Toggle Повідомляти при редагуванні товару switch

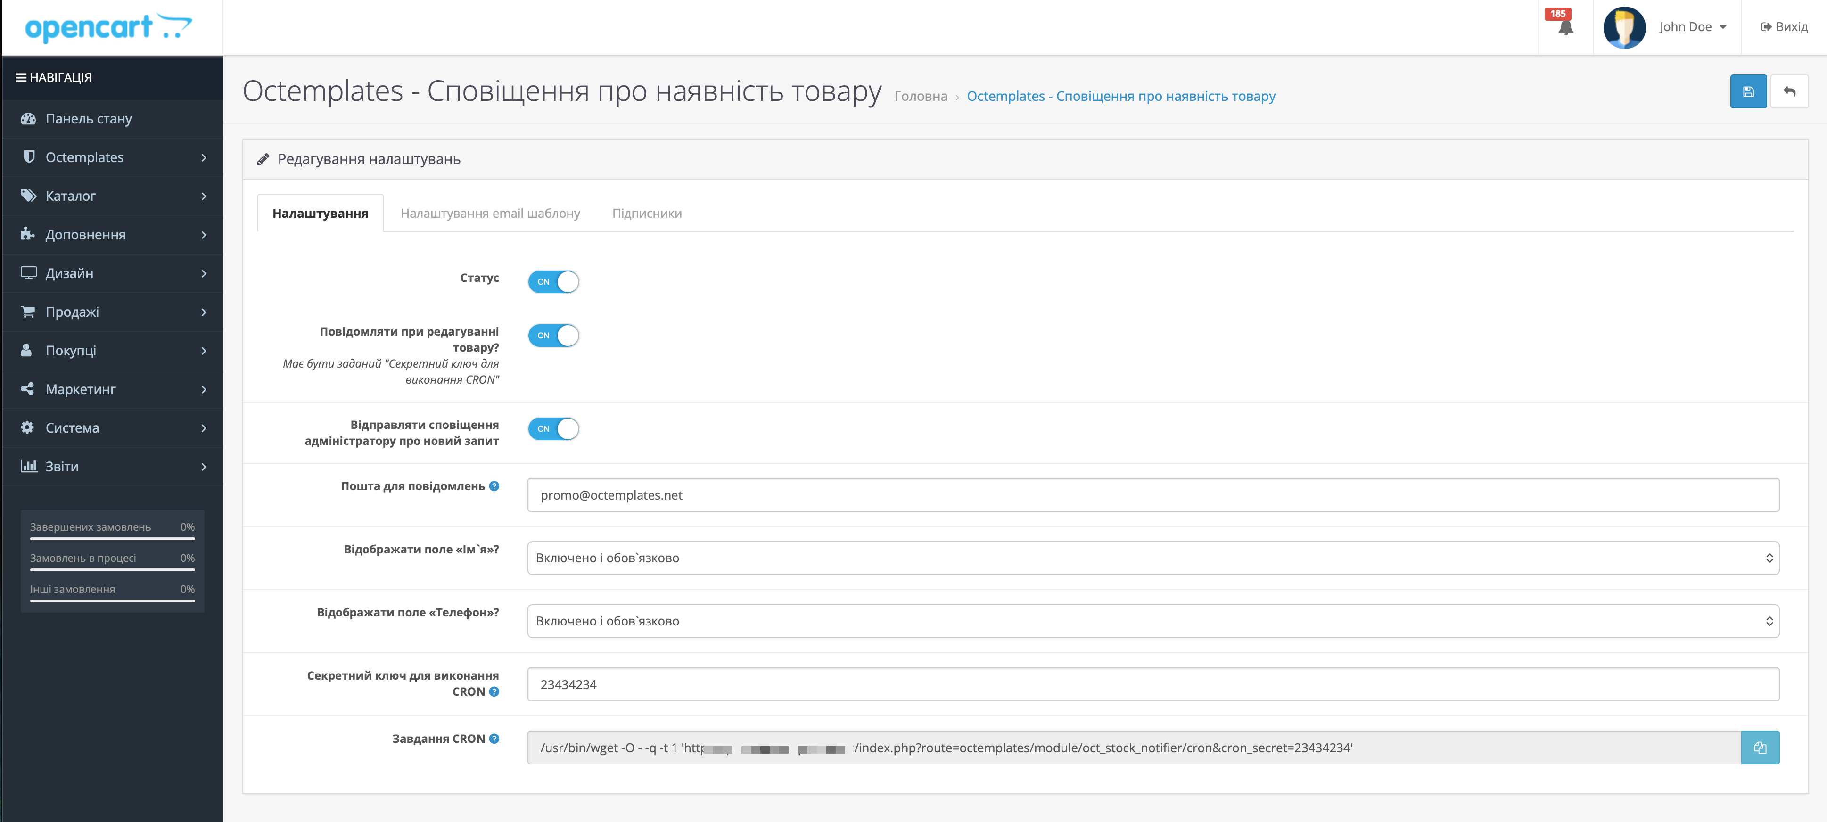click(553, 336)
